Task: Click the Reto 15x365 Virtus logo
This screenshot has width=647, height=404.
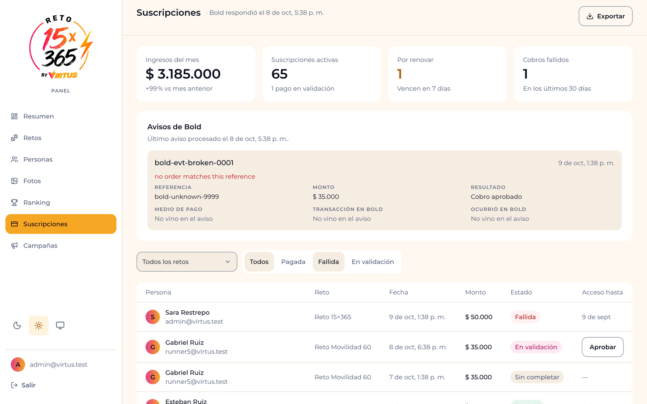Action: point(61,47)
